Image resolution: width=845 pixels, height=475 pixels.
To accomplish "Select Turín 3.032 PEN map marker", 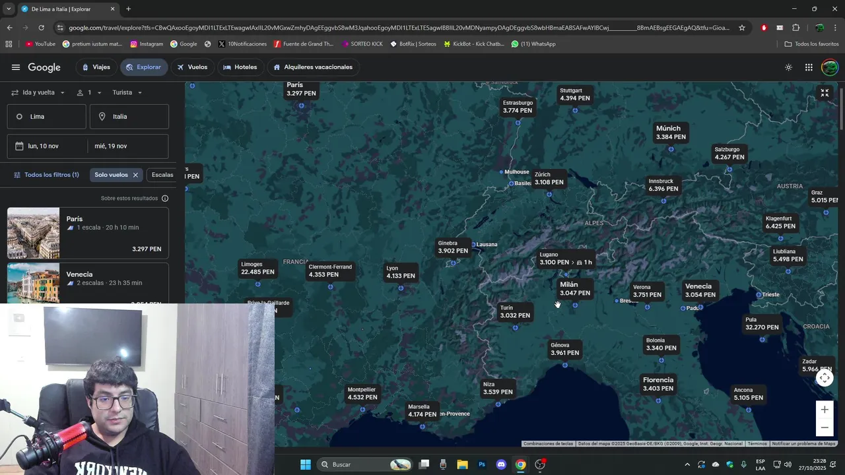I will [515, 312].
